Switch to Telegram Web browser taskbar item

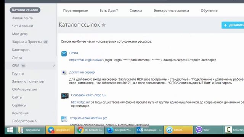click(119, 130)
